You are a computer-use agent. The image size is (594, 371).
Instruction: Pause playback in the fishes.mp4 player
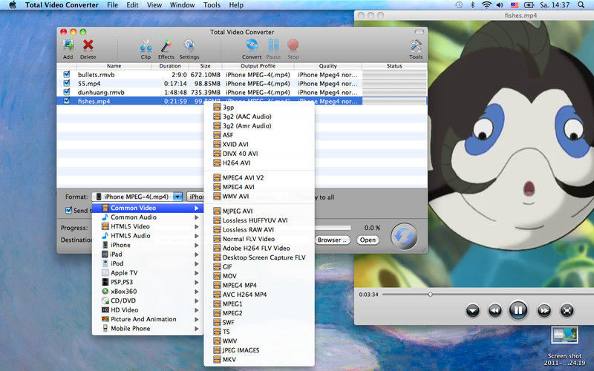[518, 310]
